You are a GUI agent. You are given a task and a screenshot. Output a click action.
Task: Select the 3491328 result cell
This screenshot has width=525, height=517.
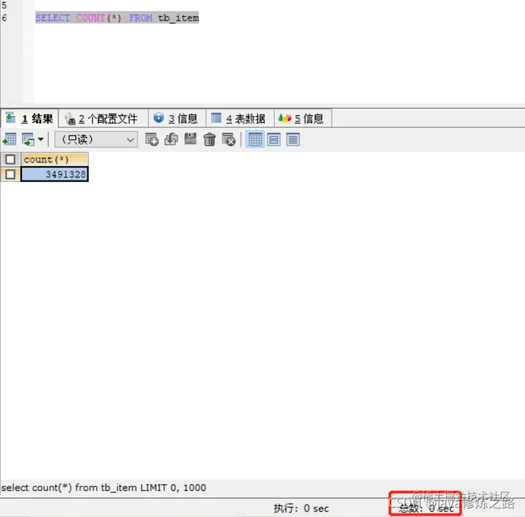[55, 175]
